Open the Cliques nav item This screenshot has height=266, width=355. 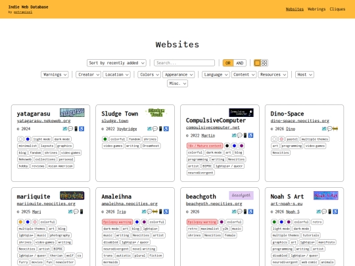coord(337,9)
